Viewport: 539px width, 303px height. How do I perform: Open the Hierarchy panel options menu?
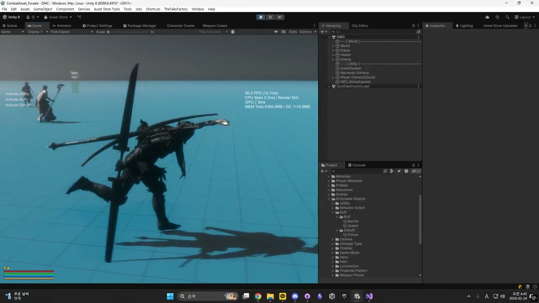pyautogui.click(x=418, y=26)
